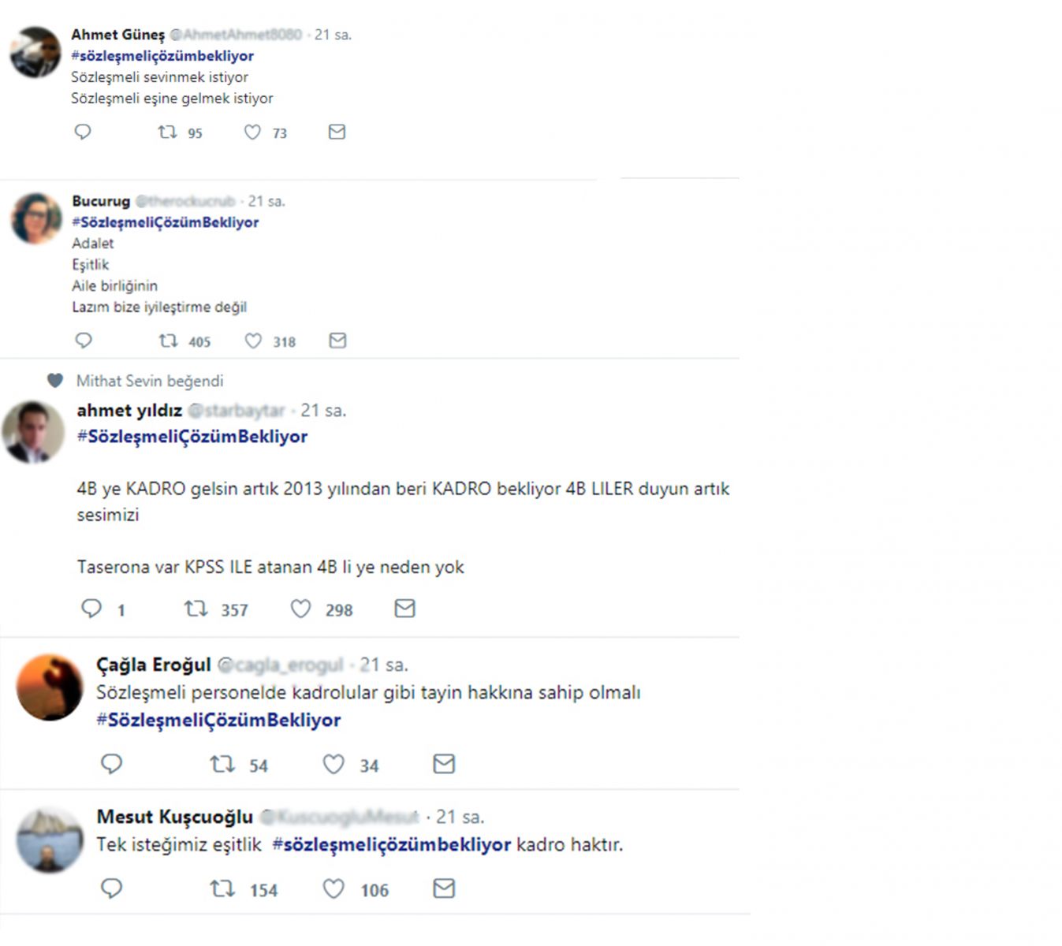Reply to Ahmet Güneş's tweet

83,132
